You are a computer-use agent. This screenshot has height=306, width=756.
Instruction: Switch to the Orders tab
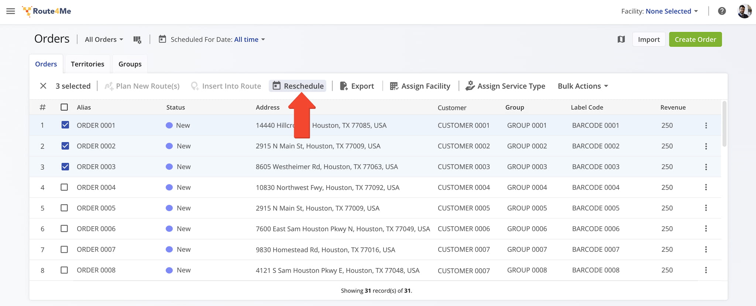point(46,64)
